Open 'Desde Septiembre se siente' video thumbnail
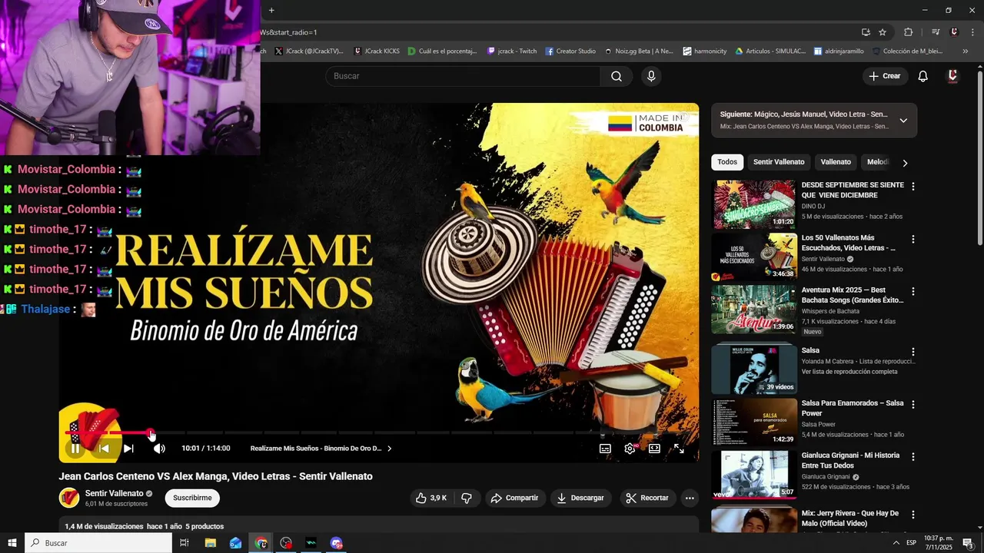This screenshot has width=984, height=553. click(x=754, y=204)
